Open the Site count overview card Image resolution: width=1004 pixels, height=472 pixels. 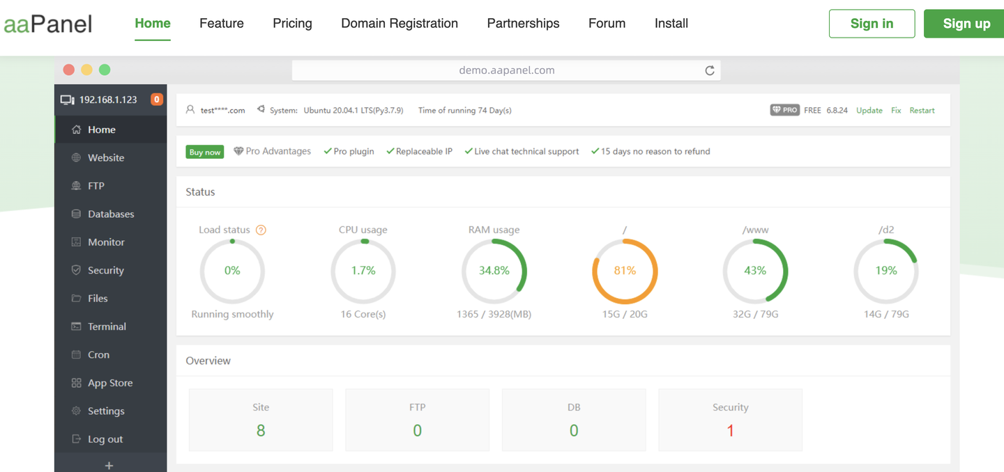coord(261,420)
